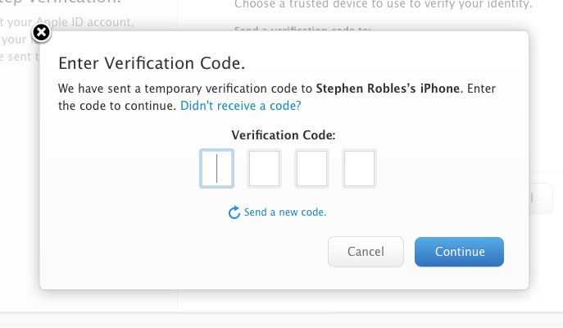The image size is (563, 328).
Task: Click the partially hidden button behind dialog's right edge
Action: click(540, 198)
